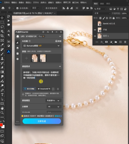Pin the StartAI plugin panel
The height and width of the screenshot is (144, 129).
[x=52, y=32]
